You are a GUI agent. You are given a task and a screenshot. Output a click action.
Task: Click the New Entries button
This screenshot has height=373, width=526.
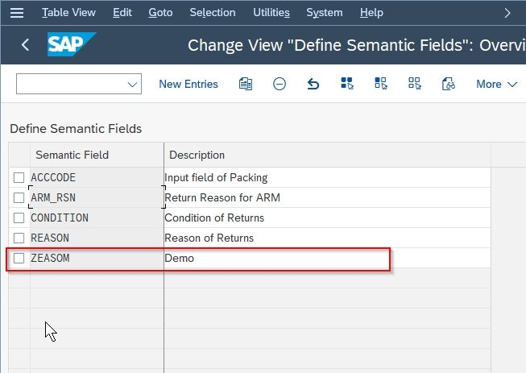tap(188, 84)
